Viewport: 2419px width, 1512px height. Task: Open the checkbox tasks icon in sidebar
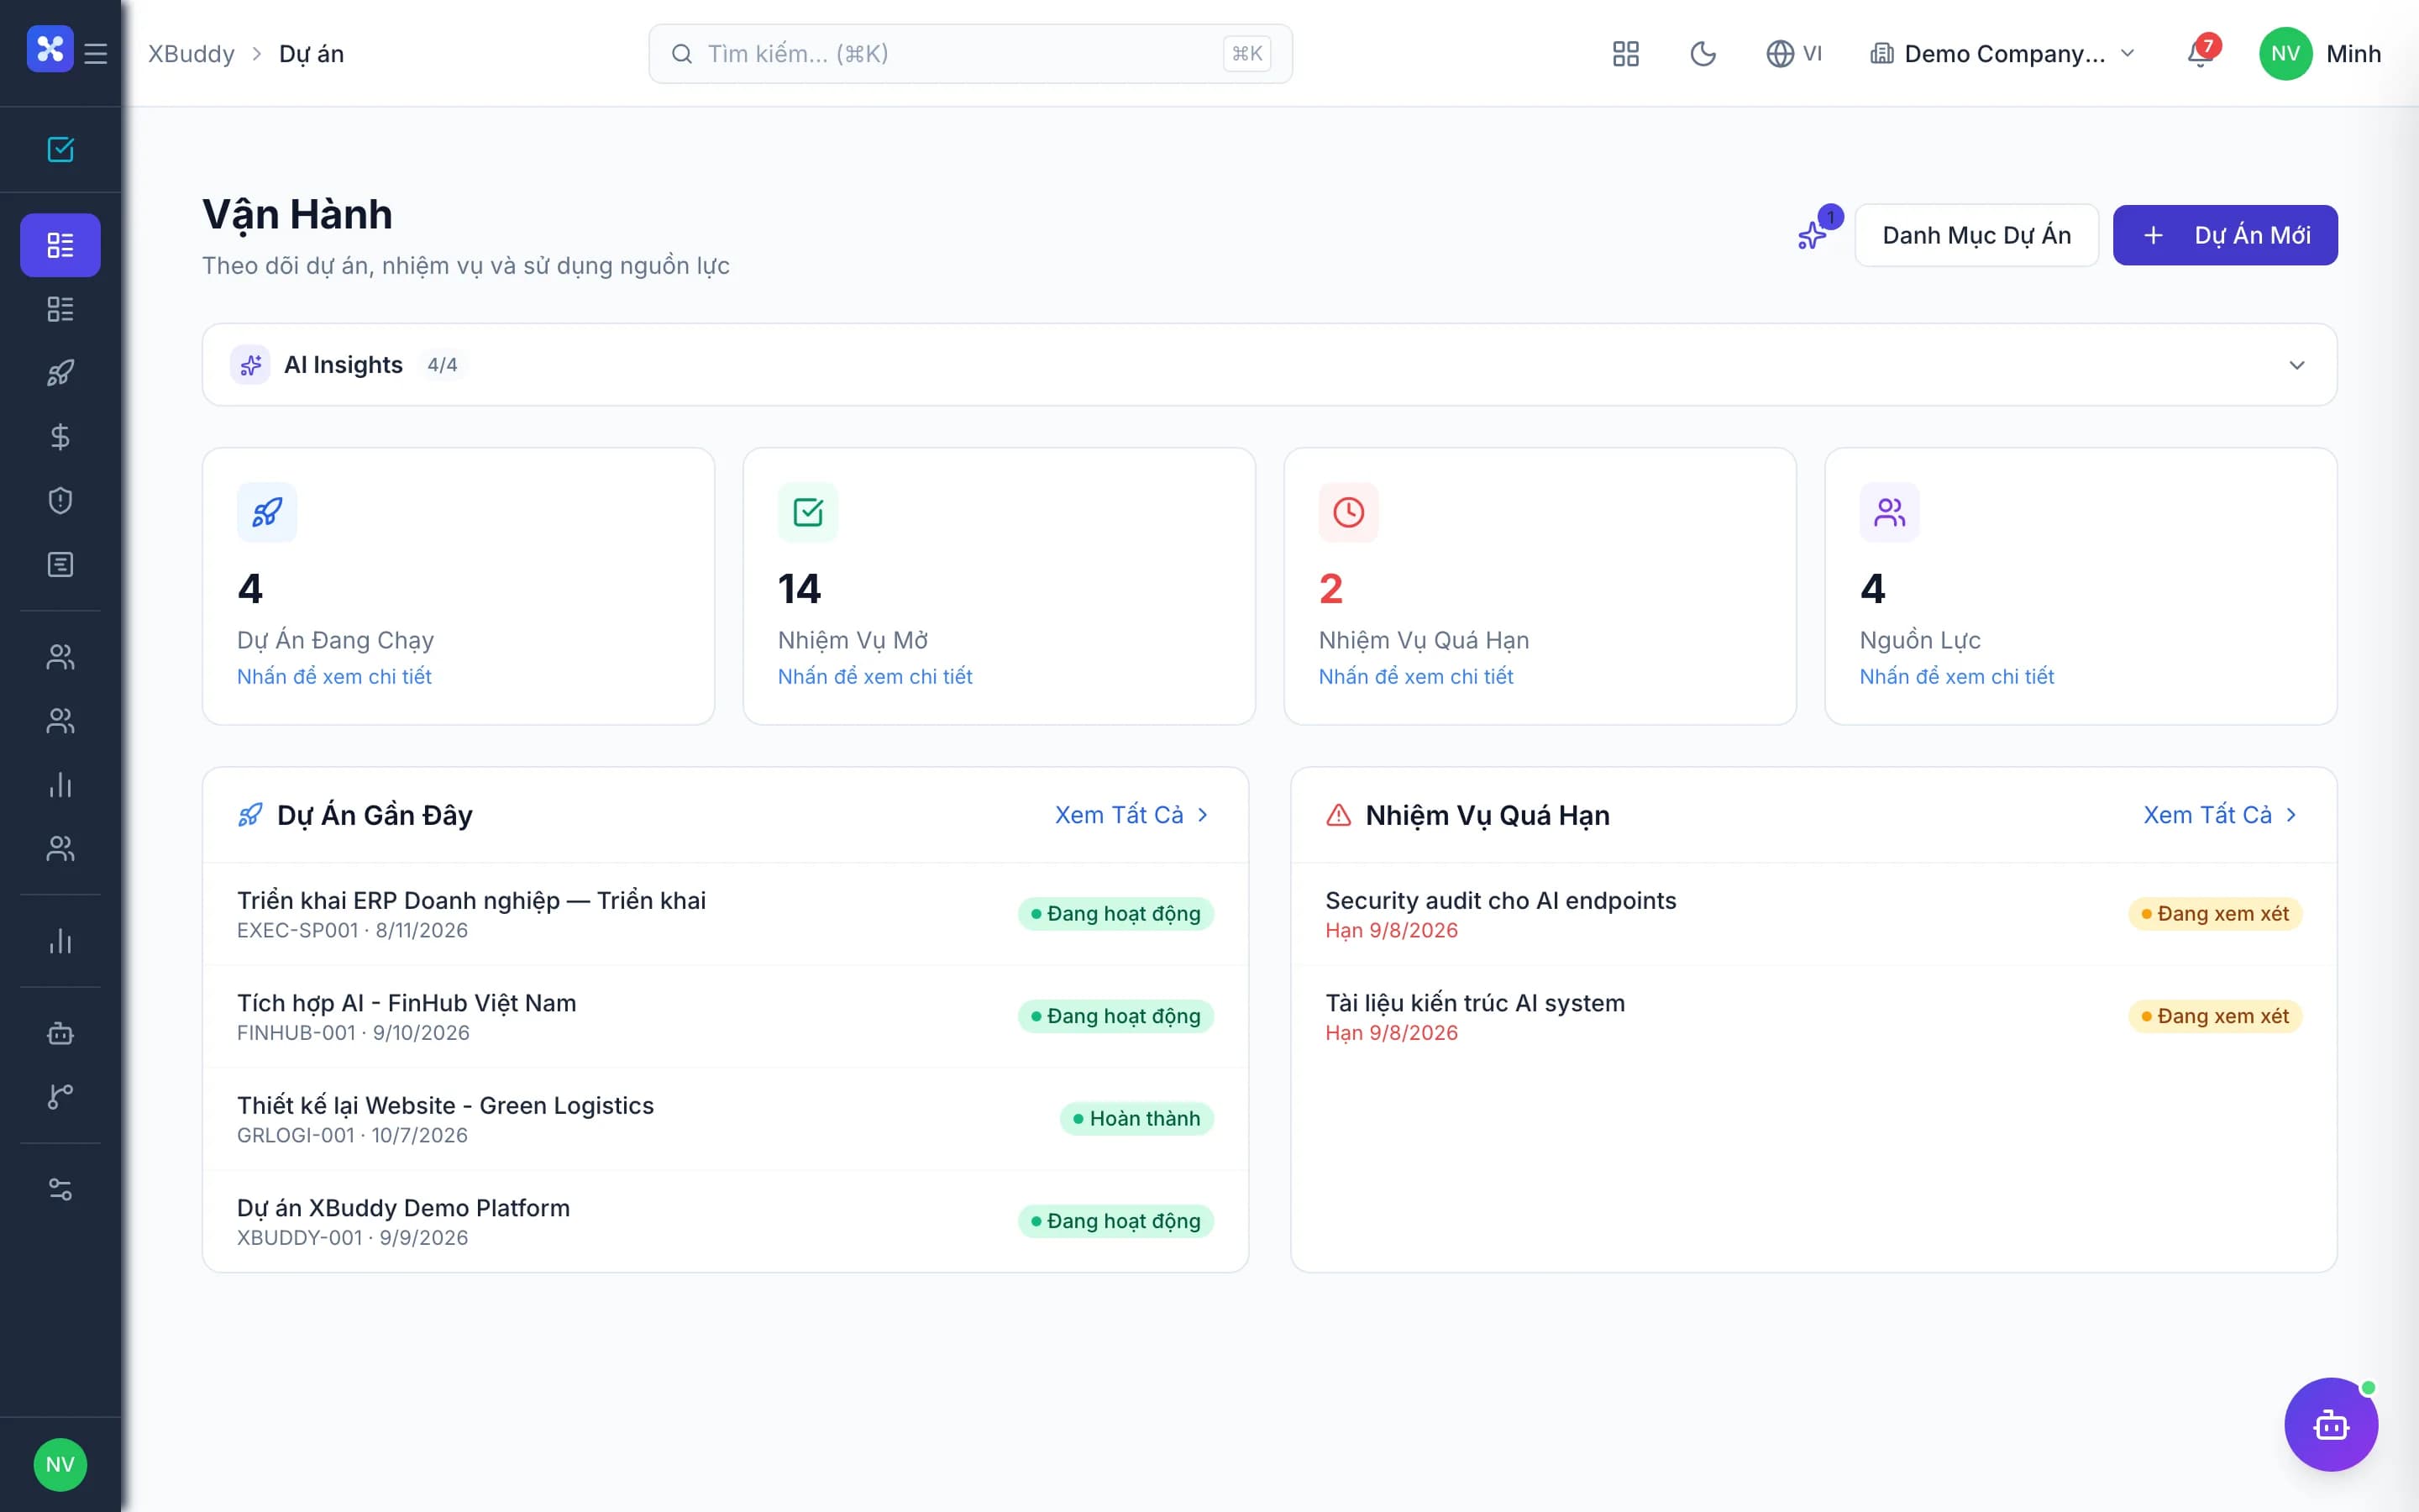[x=60, y=149]
